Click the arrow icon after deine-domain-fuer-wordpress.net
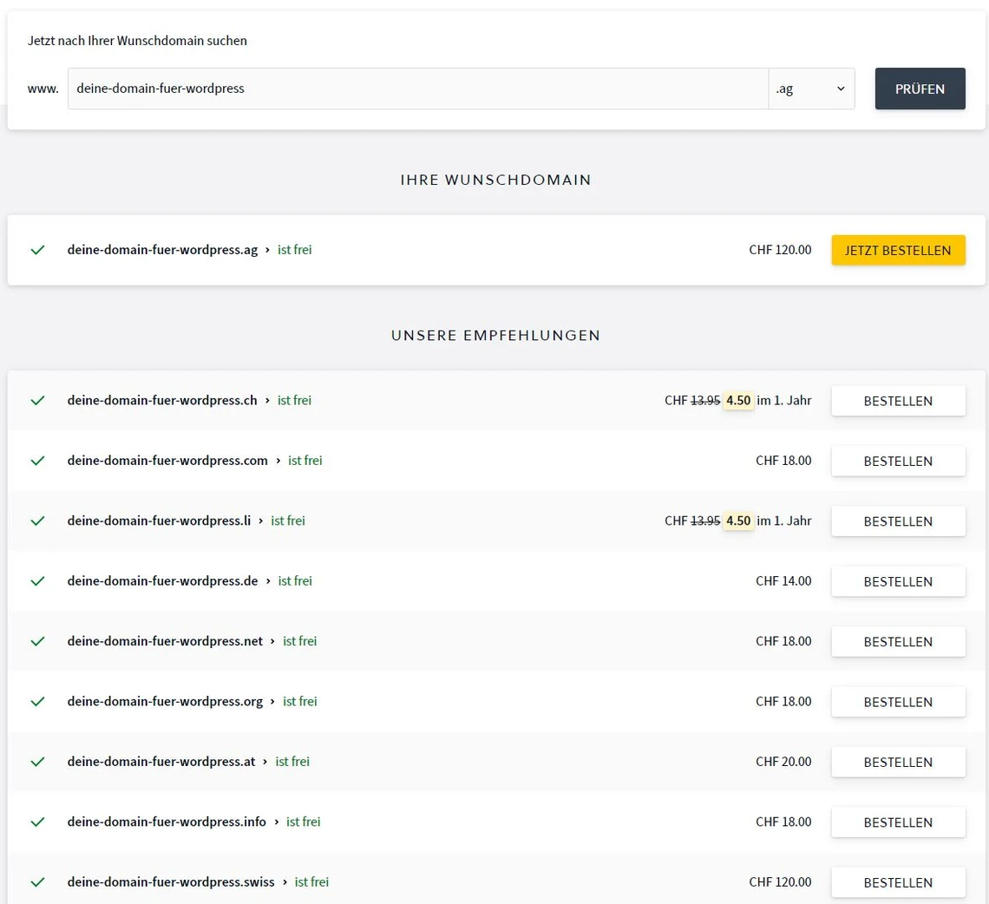The width and height of the screenshot is (989, 904). tap(272, 641)
